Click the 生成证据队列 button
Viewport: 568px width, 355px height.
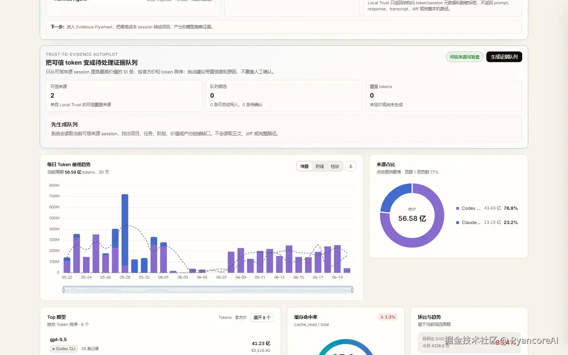(504, 57)
